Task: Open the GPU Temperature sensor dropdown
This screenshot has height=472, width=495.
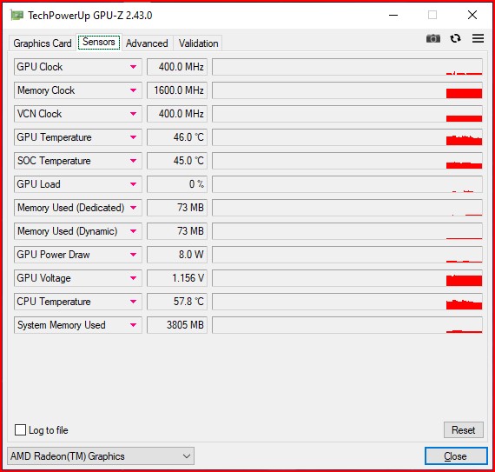Action: (133, 137)
